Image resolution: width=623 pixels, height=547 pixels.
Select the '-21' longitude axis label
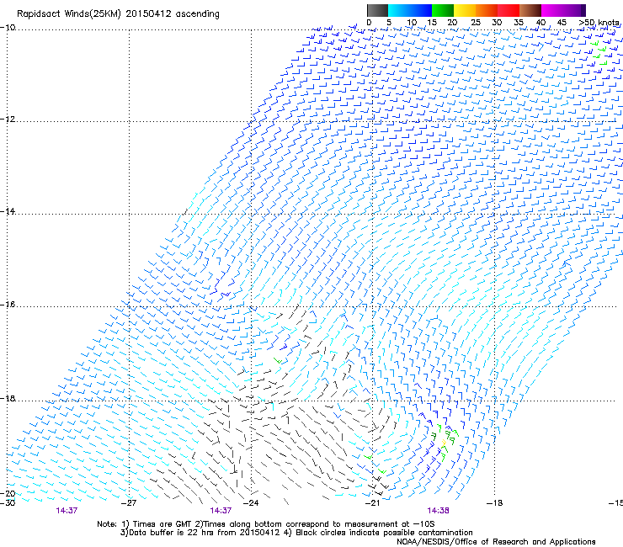point(372,503)
